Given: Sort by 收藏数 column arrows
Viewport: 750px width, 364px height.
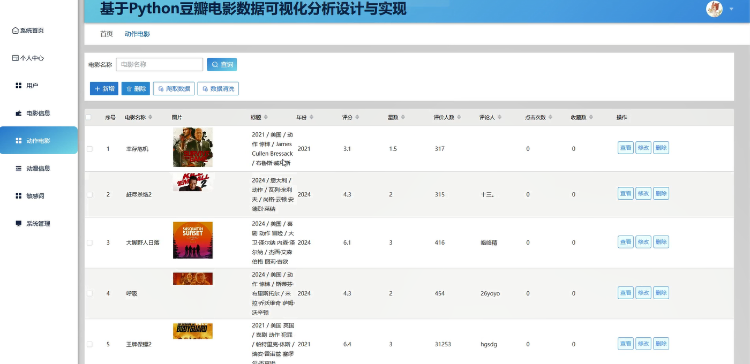Looking at the screenshot, I should (x=591, y=117).
